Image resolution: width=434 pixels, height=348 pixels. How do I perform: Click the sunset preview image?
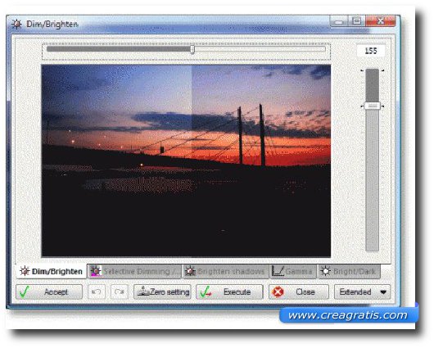pyautogui.click(x=186, y=160)
